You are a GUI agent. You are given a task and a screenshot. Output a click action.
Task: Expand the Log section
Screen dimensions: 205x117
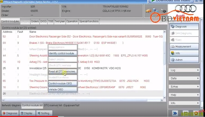pos(184,70)
